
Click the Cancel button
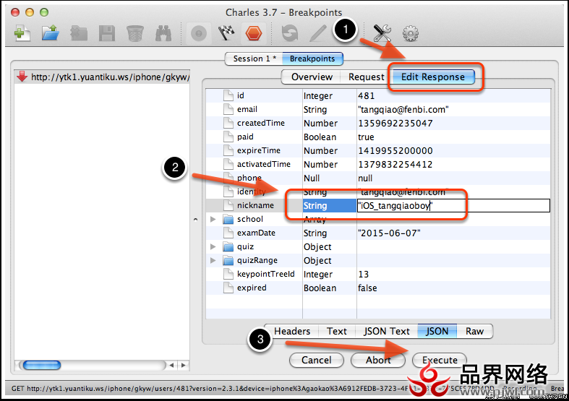316,360
